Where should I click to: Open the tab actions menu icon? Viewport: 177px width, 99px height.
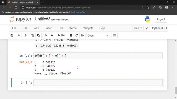click(3, 2)
